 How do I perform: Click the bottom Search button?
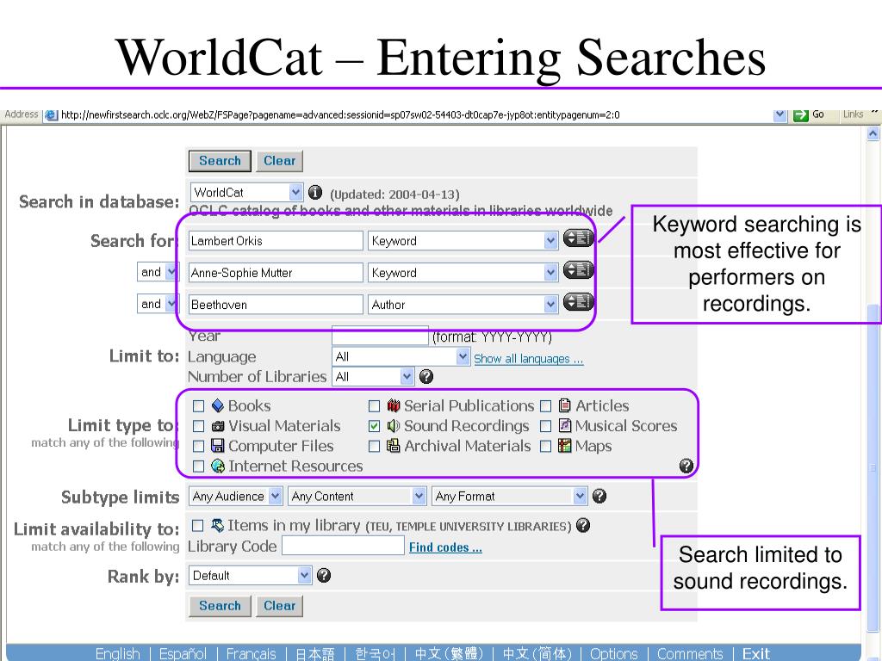click(x=220, y=606)
